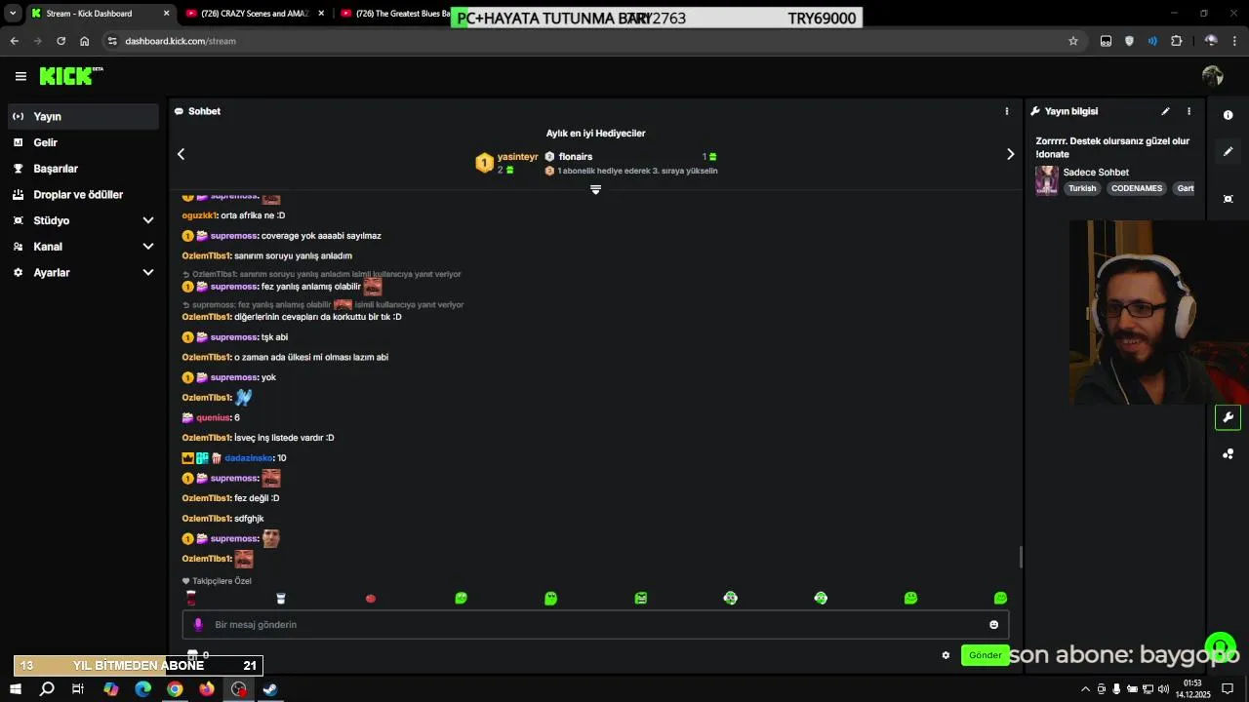Click the capture frame icon in right sidebar

point(1229,199)
